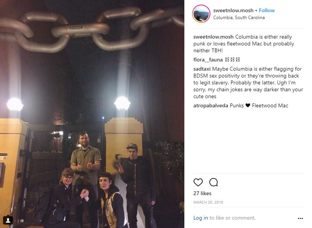
Task: Like the post with heart icon
Action: coord(198,182)
